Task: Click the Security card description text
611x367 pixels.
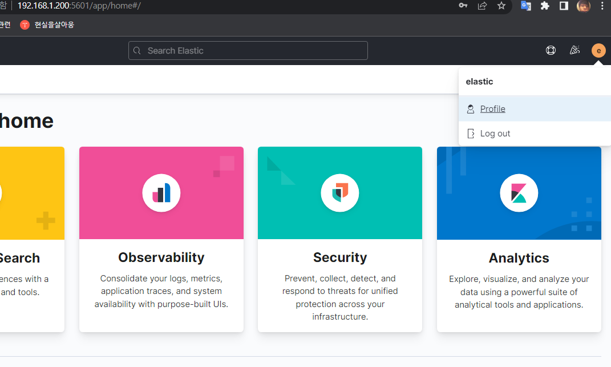Action: pyautogui.click(x=340, y=297)
